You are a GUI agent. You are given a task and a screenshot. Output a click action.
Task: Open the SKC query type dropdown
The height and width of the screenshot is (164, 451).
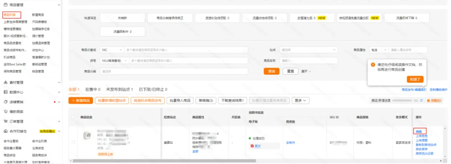(112, 50)
